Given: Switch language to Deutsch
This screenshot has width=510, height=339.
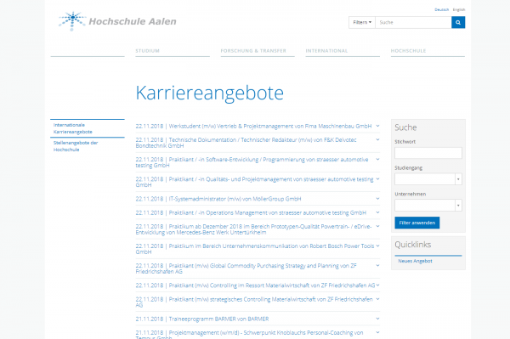Looking at the screenshot, I should [x=441, y=9].
